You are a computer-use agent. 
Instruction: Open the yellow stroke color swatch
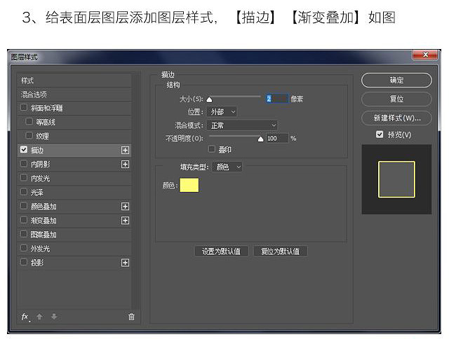point(189,185)
